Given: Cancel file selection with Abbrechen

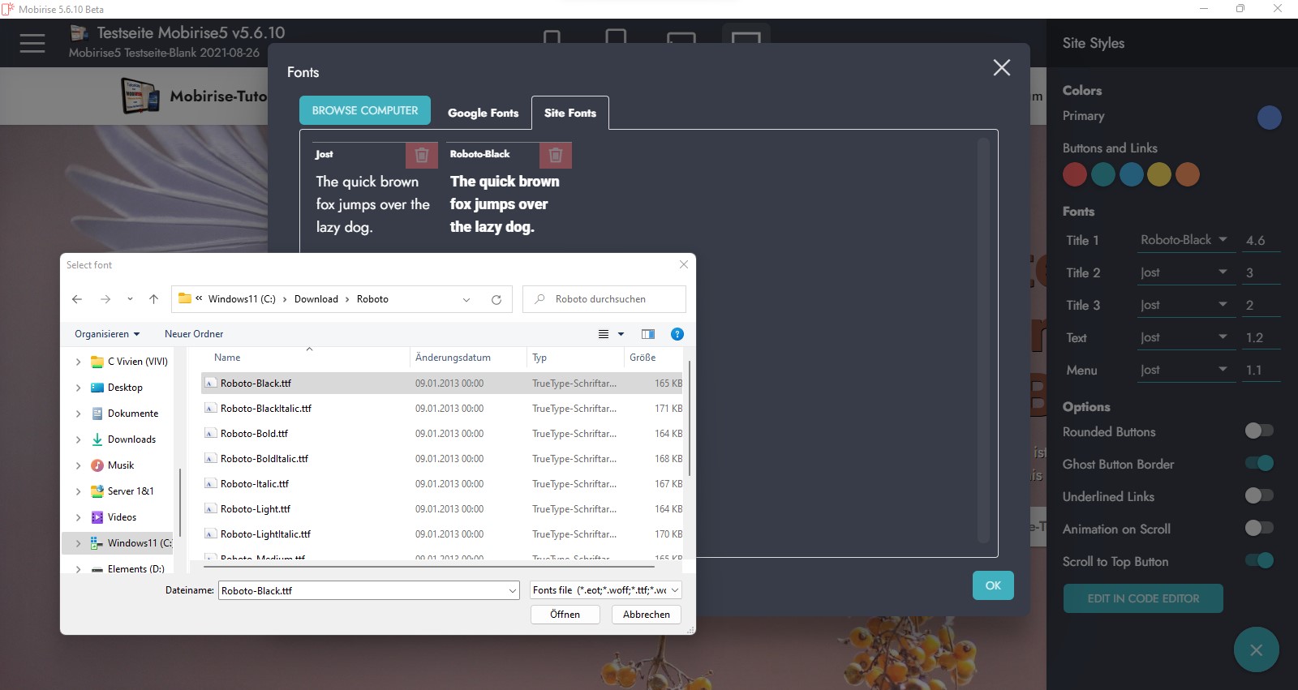Looking at the screenshot, I should 647,615.
